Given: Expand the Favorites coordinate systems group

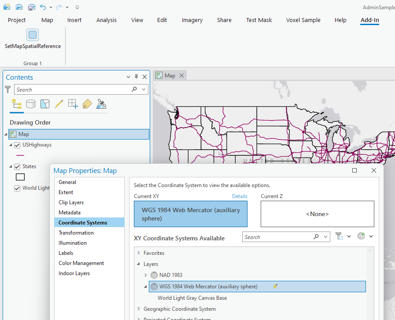Looking at the screenshot, I should pos(139,253).
